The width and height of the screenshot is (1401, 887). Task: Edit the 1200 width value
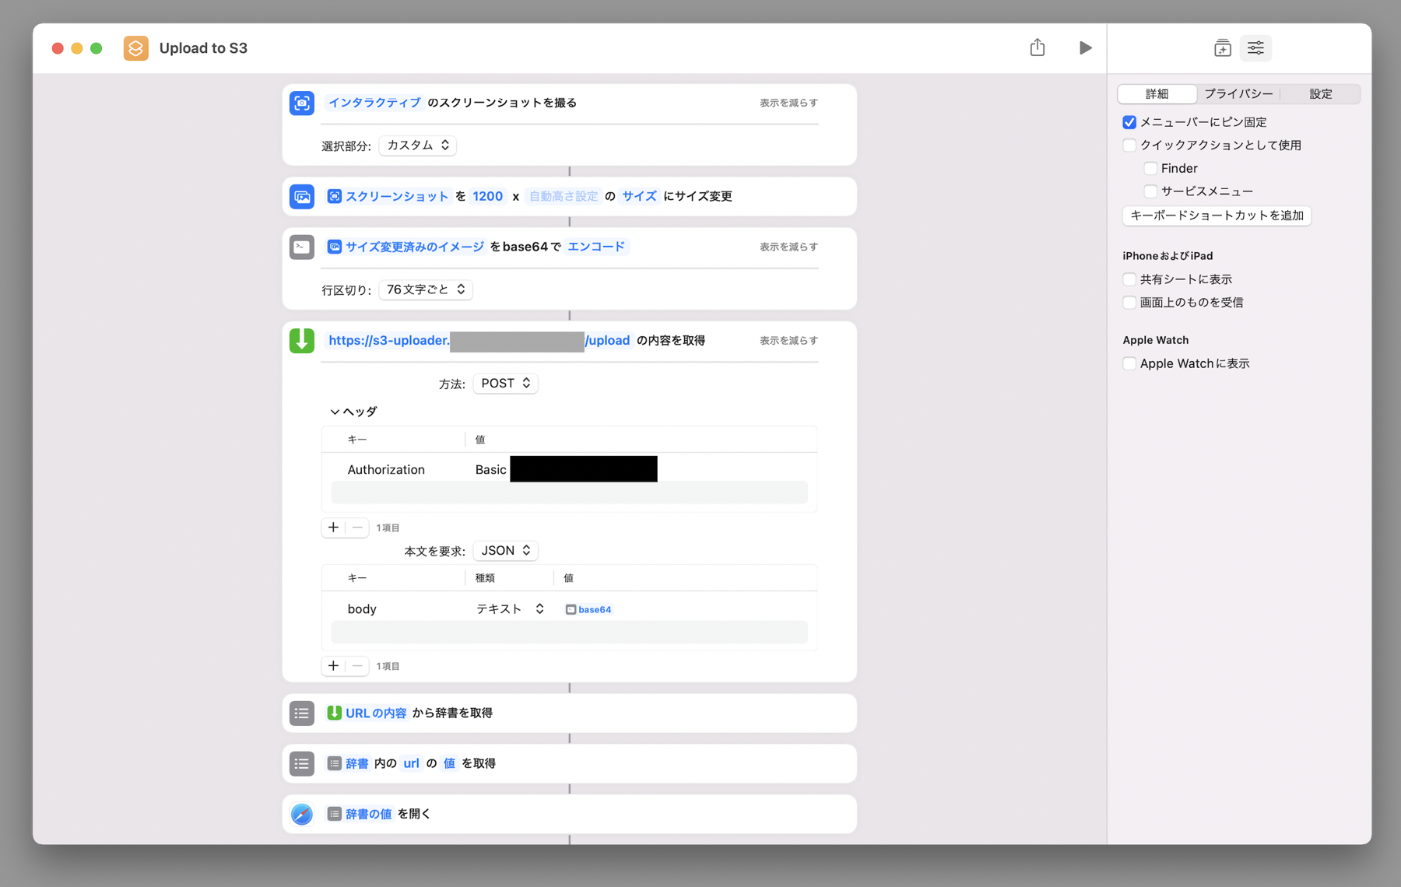pos(487,196)
